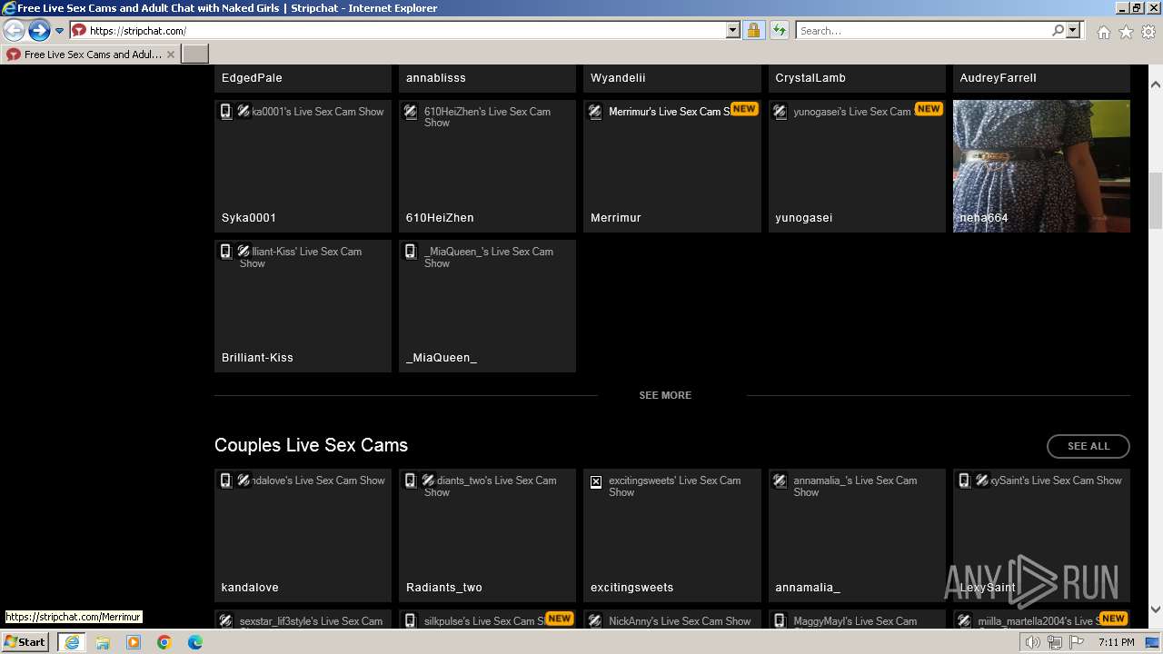Click the NEW badge on silkpulse card

click(x=560, y=619)
